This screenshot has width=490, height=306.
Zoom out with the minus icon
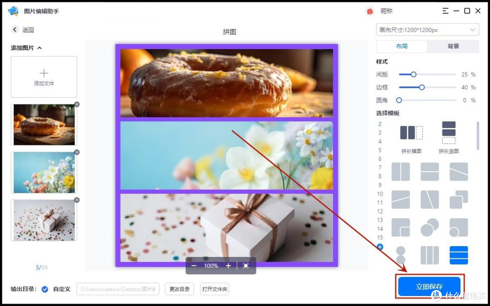pyautogui.click(x=194, y=266)
